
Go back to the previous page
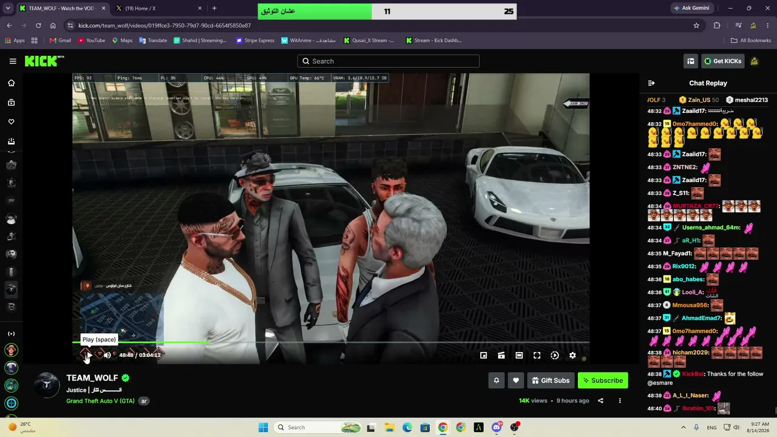click(9, 25)
